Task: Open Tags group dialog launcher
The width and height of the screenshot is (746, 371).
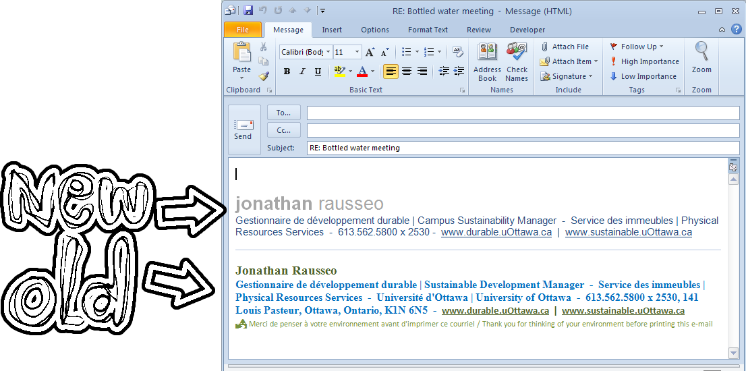Action: point(679,90)
